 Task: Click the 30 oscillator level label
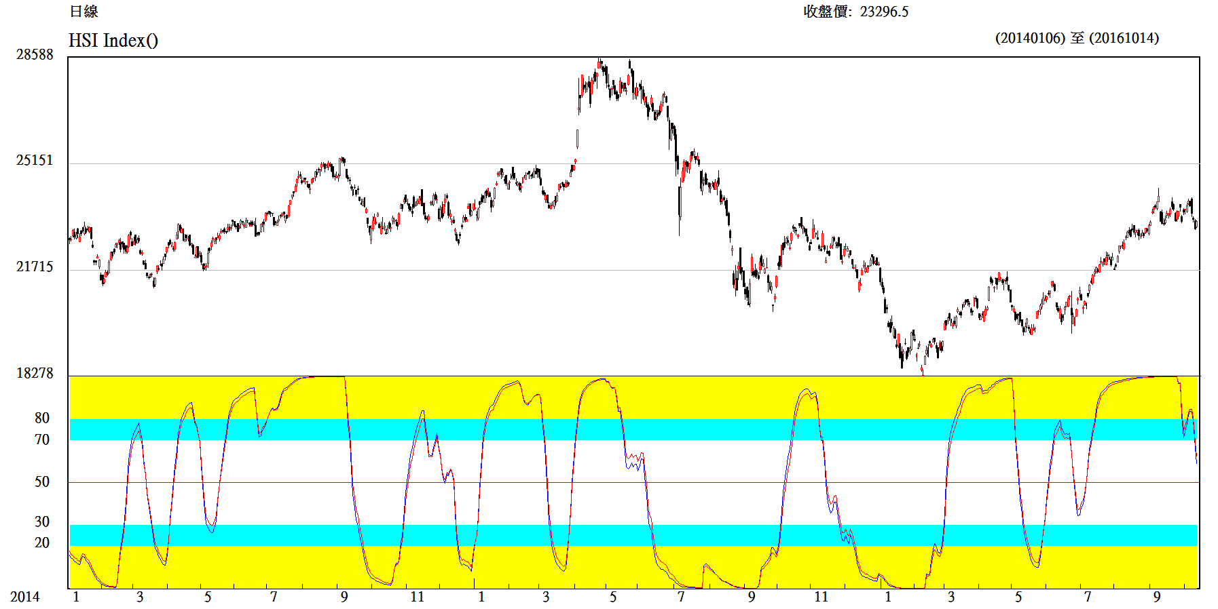42,522
